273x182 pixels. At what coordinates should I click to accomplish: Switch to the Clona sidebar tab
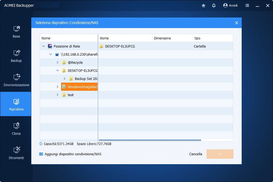(x=16, y=129)
